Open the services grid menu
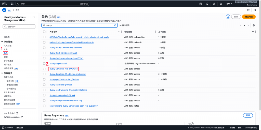This screenshot has width=261, height=130. 12,4
